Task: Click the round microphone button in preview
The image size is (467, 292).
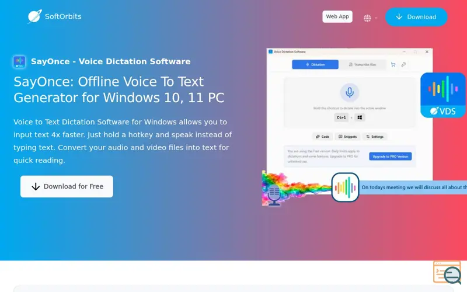Action: [x=350, y=92]
